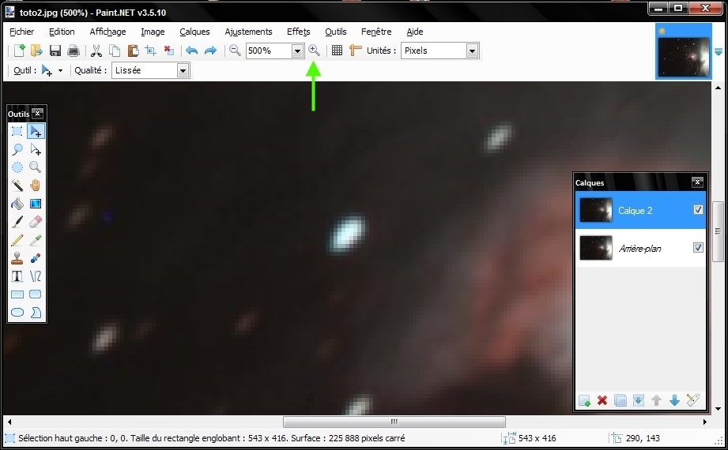The width and height of the screenshot is (728, 450).
Task: Select the Lasso Select tool
Action: pyautogui.click(x=17, y=149)
